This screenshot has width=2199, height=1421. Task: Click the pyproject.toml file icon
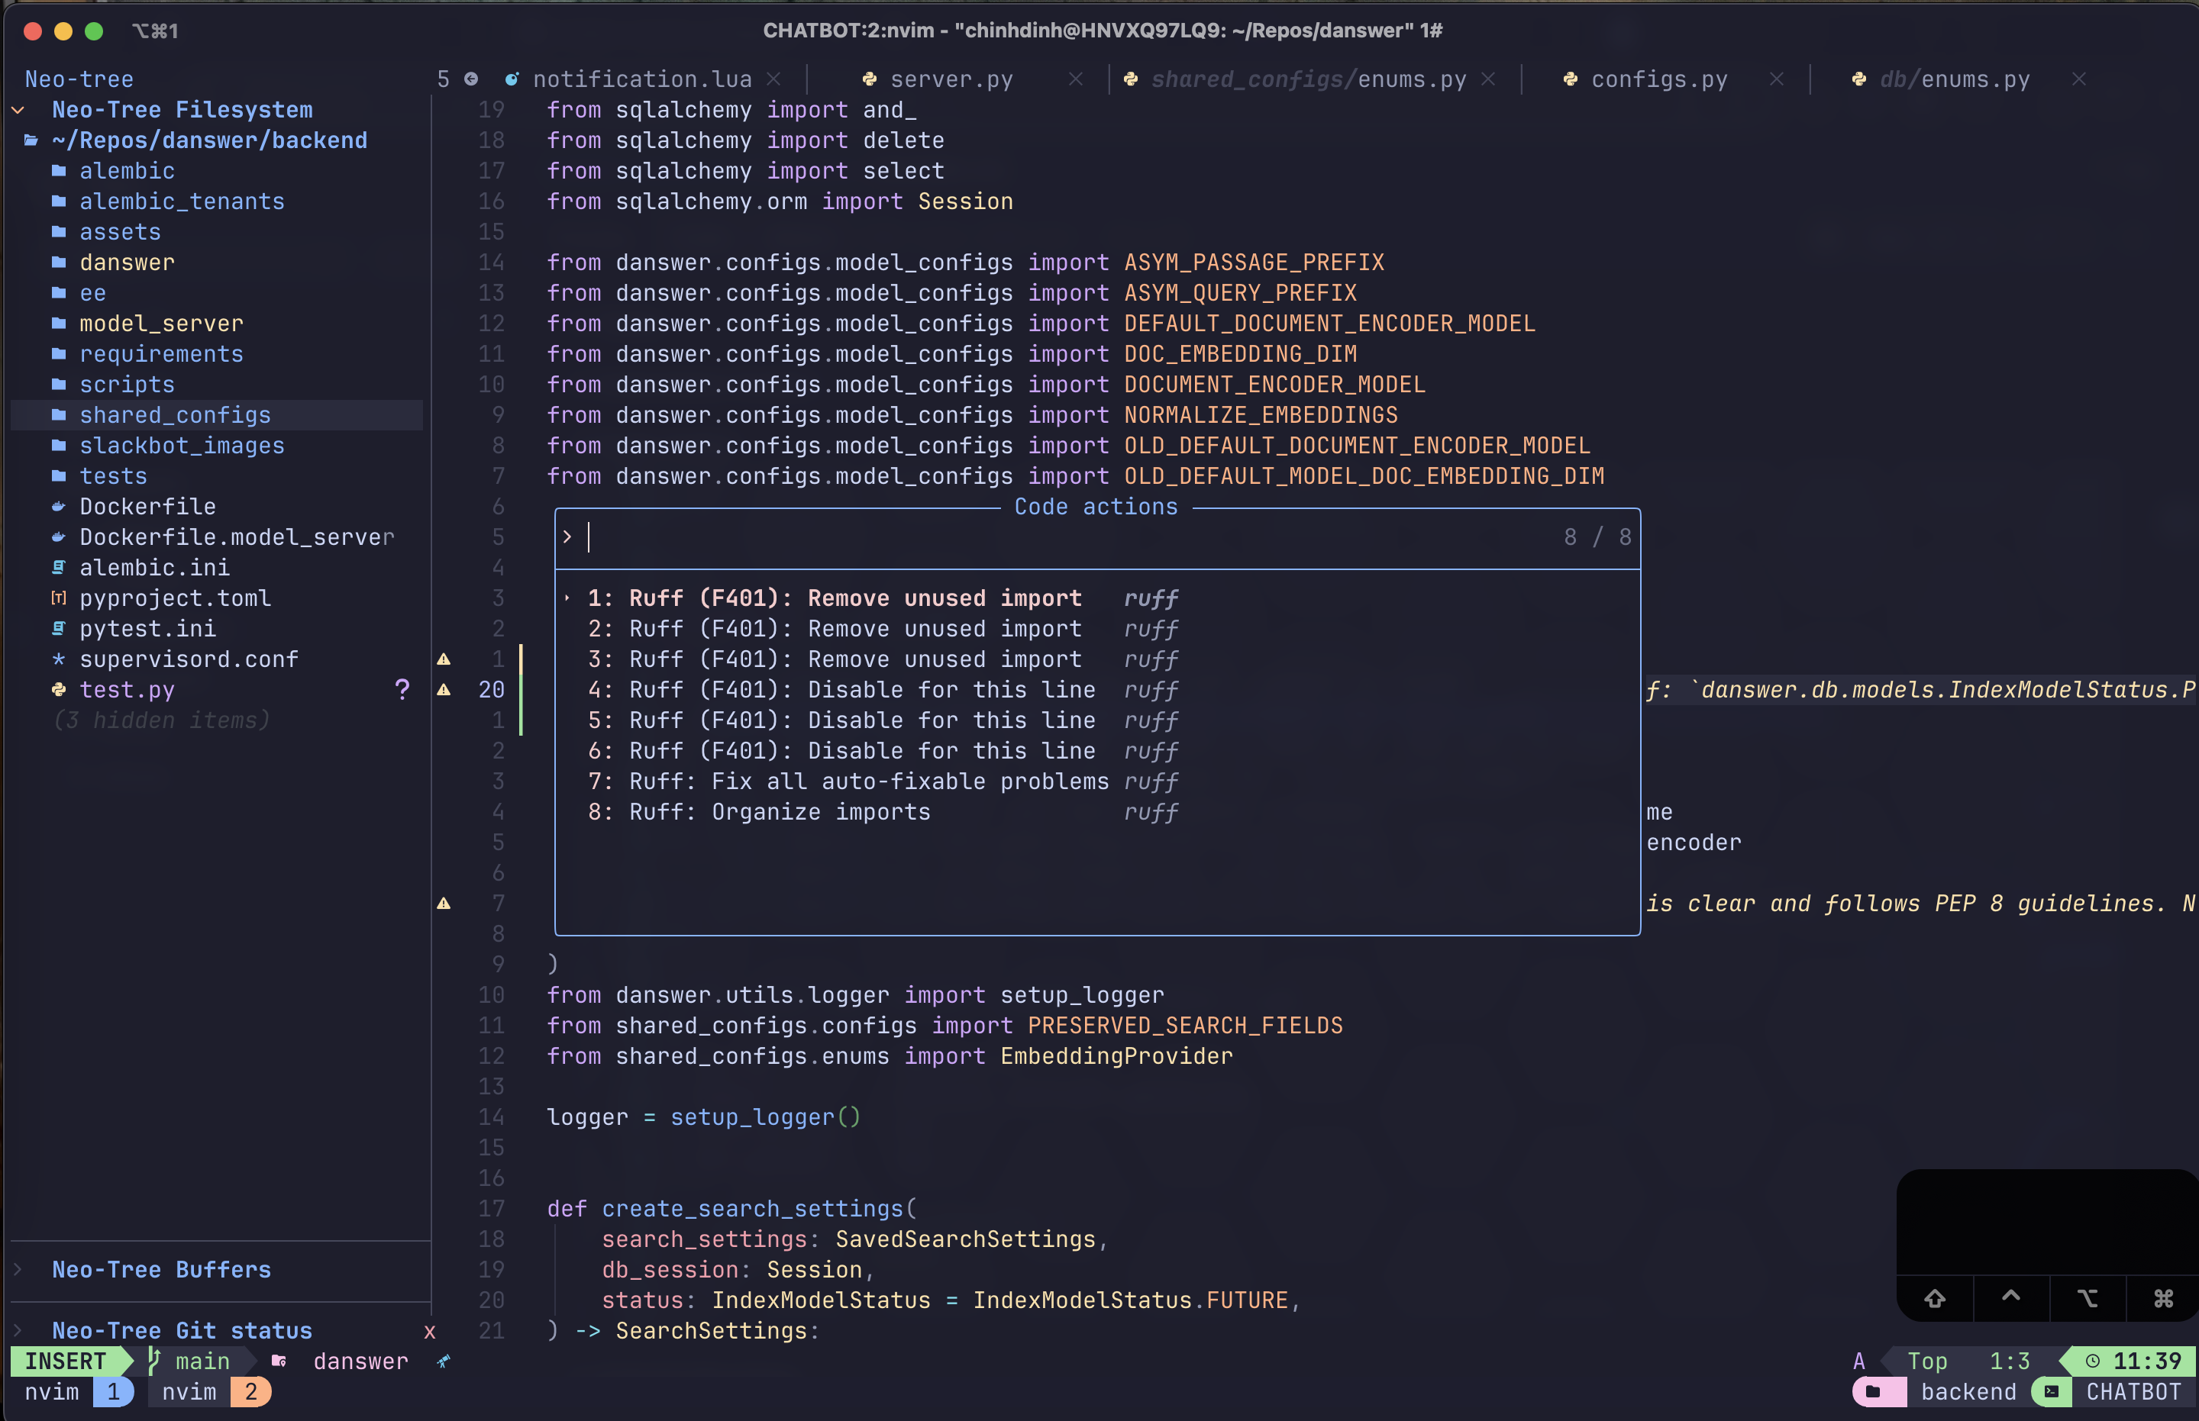59,598
